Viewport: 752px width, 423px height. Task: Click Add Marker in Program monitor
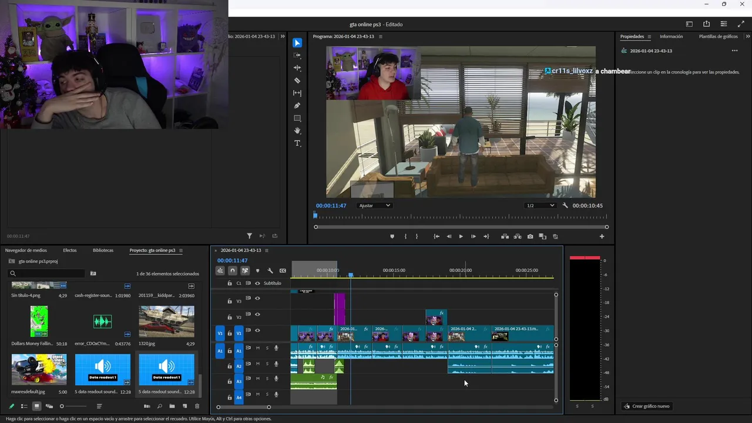pyautogui.click(x=392, y=236)
